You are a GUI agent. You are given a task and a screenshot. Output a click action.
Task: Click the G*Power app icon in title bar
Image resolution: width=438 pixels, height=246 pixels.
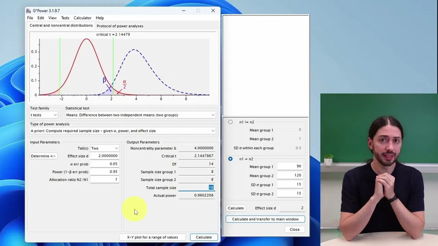29,11
